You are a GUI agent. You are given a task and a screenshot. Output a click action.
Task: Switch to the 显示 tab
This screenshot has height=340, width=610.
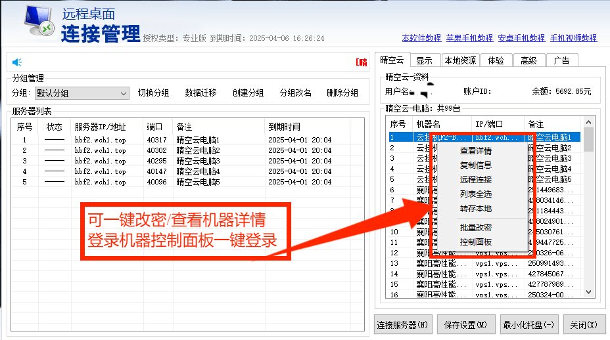(425, 60)
